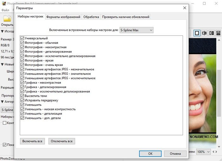The width and height of the screenshot is (222, 161).
Task: Choose stacked top-bottom preview icon
Action: click(x=219, y=33)
